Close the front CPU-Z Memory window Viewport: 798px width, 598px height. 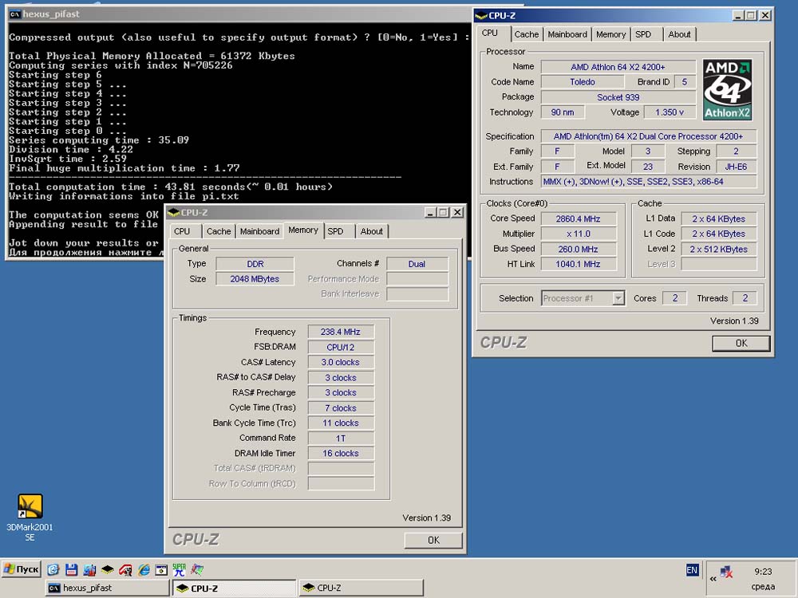[x=457, y=213]
